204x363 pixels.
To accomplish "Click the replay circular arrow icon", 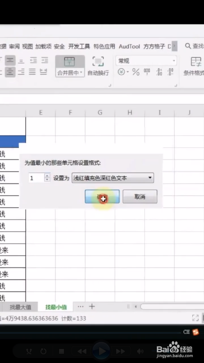I will (x=43, y=352).
